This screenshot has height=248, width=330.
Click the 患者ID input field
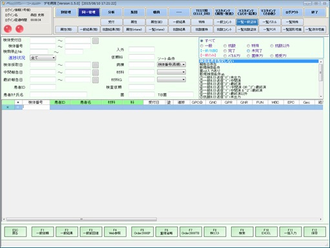[43, 87]
